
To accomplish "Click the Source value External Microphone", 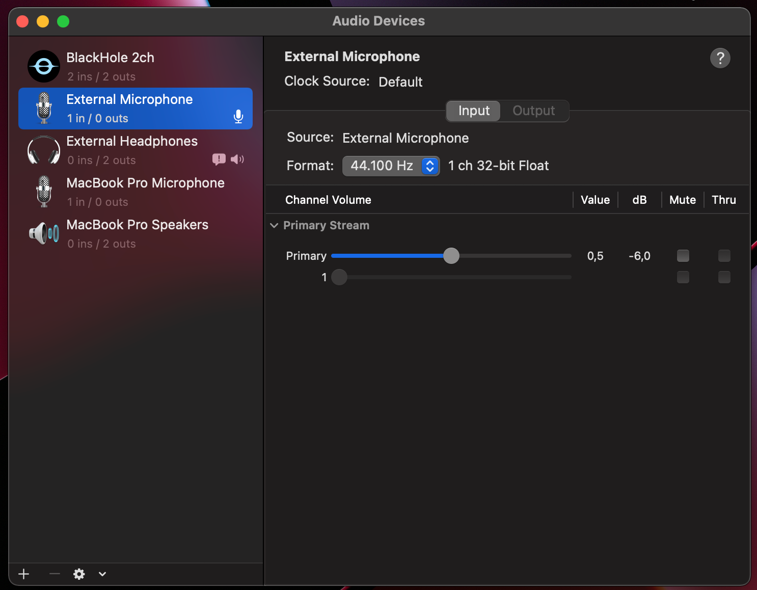I will coord(405,138).
